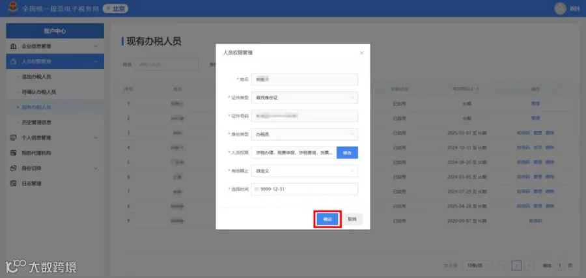Close the 人员权限管理 dialog with X
The width and height of the screenshot is (586, 278).
point(361,53)
